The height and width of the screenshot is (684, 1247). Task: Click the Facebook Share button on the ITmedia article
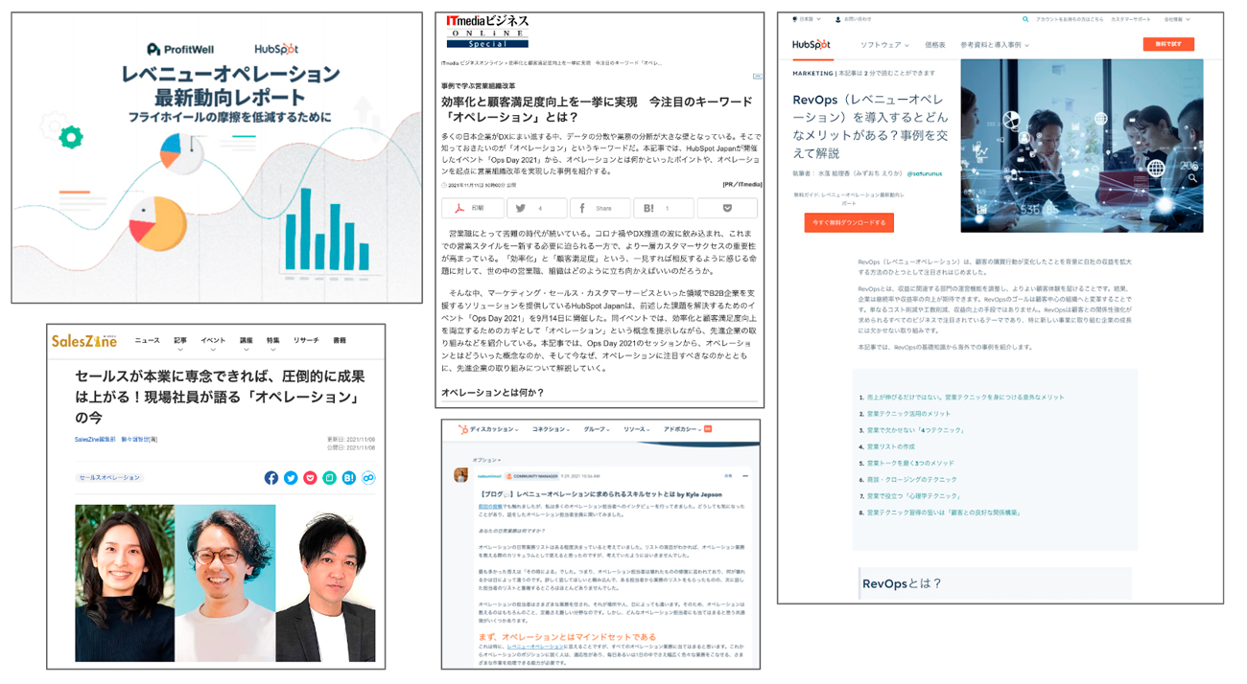tap(600, 208)
